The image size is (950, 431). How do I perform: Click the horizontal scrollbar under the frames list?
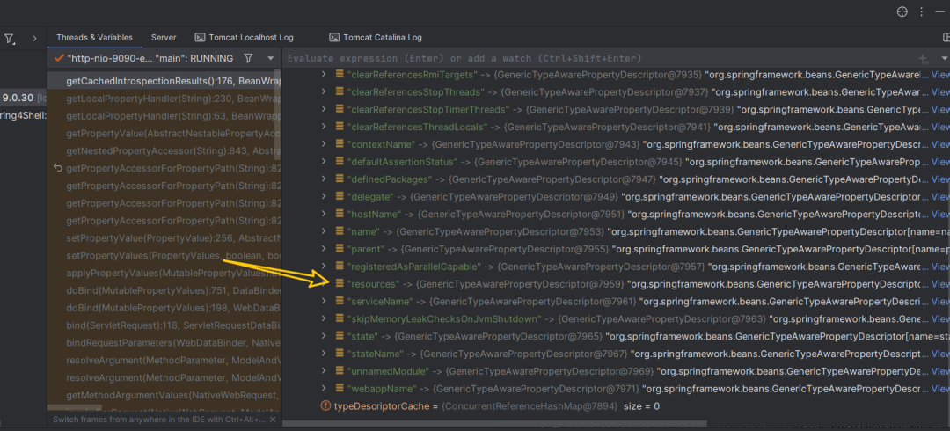point(75,409)
